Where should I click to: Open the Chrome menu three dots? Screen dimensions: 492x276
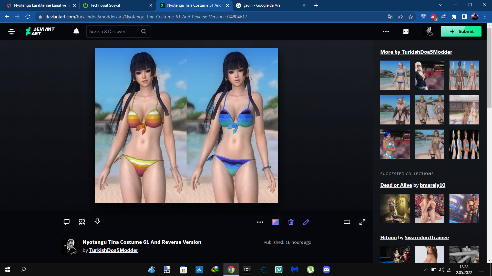[x=485, y=17]
